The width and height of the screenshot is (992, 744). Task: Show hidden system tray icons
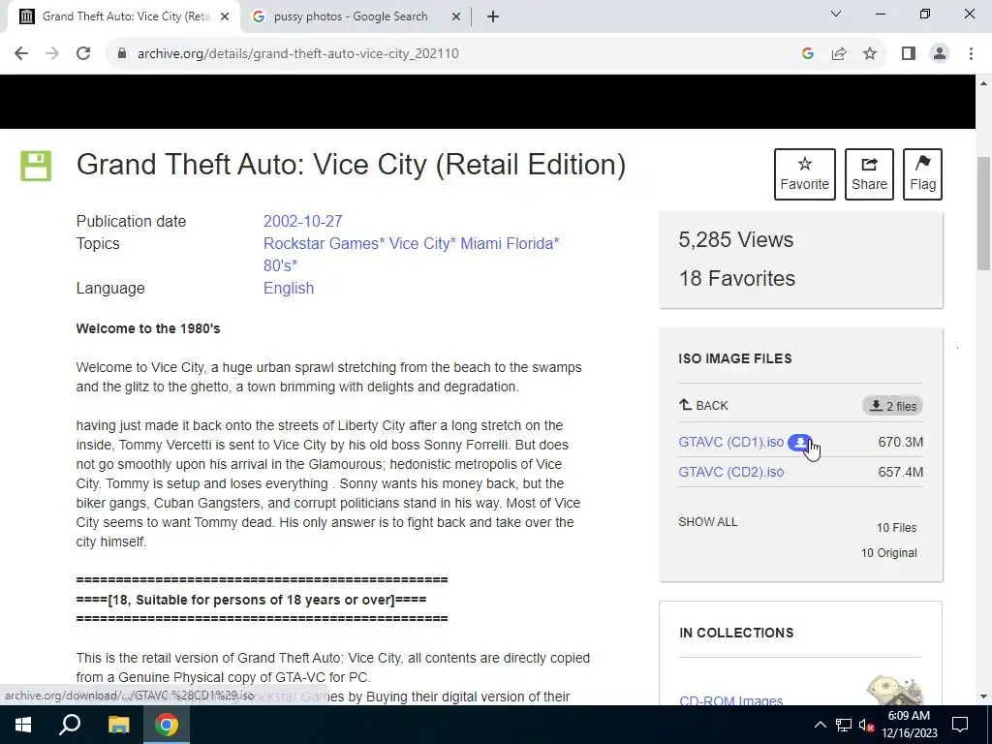(x=820, y=725)
